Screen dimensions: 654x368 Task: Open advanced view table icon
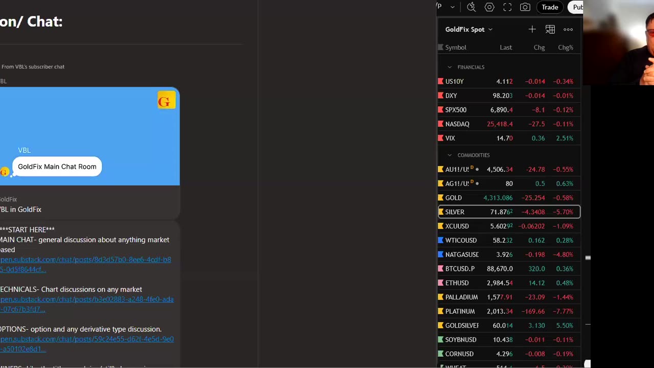[x=550, y=29]
